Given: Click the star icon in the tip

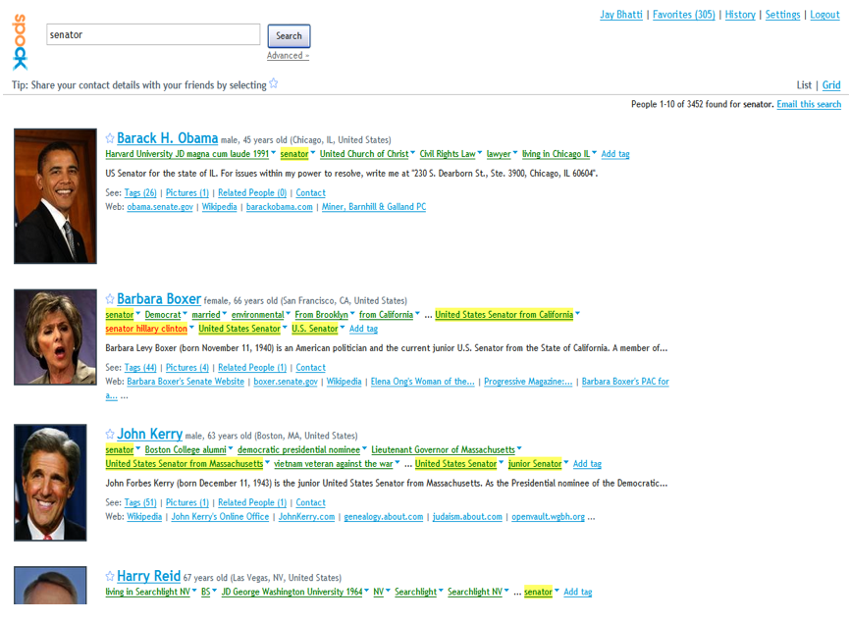Looking at the screenshot, I should click(x=274, y=83).
